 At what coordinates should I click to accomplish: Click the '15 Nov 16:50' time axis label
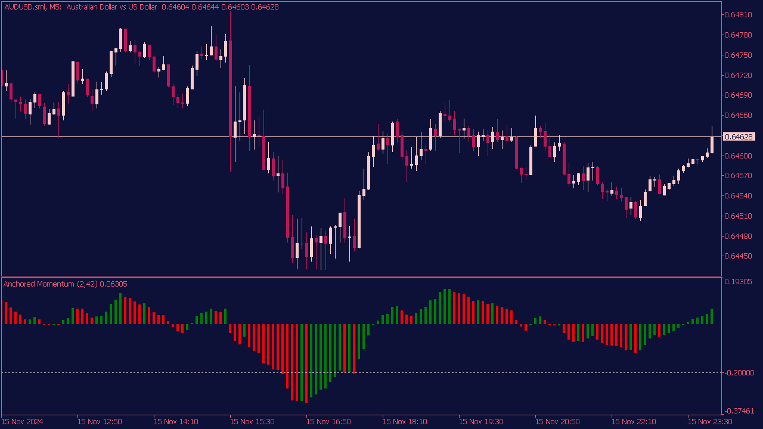tap(328, 421)
